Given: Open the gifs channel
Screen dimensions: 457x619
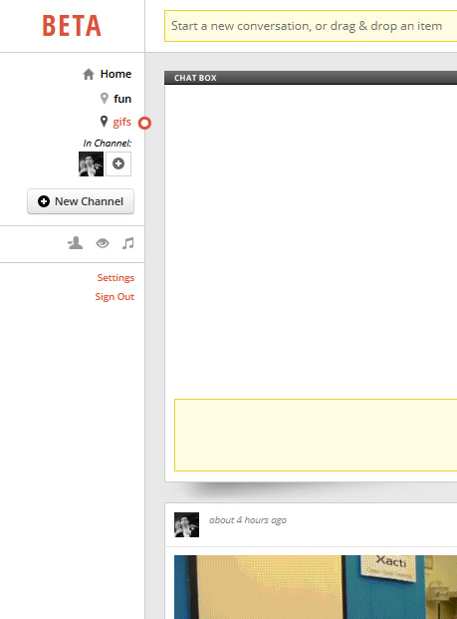Looking at the screenshot, I should point(121,122).
